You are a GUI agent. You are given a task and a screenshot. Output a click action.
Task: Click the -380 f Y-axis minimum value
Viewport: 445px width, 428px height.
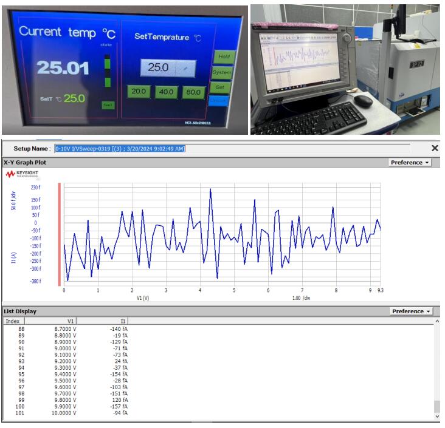(36, 282)
